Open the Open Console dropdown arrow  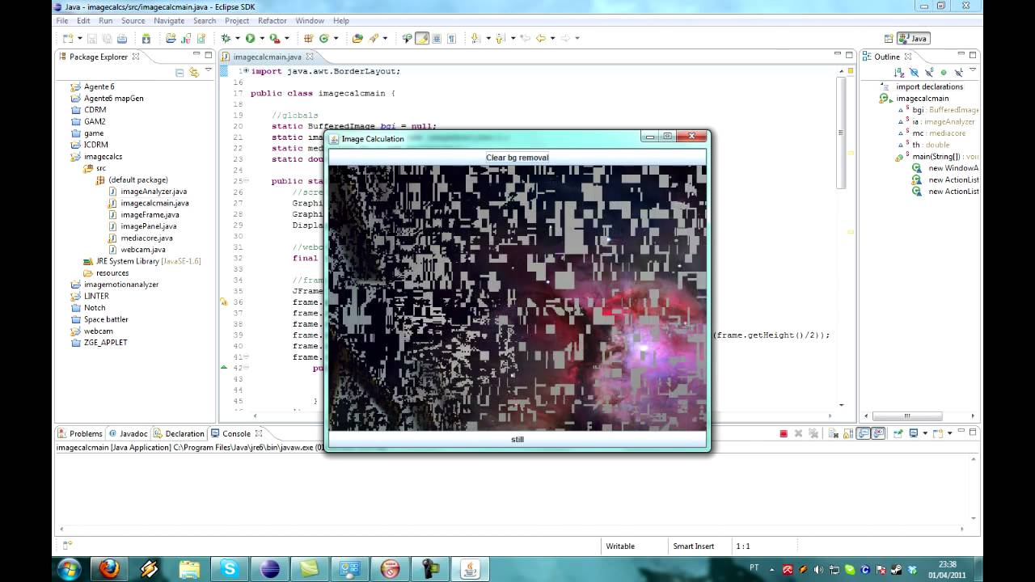950,434
